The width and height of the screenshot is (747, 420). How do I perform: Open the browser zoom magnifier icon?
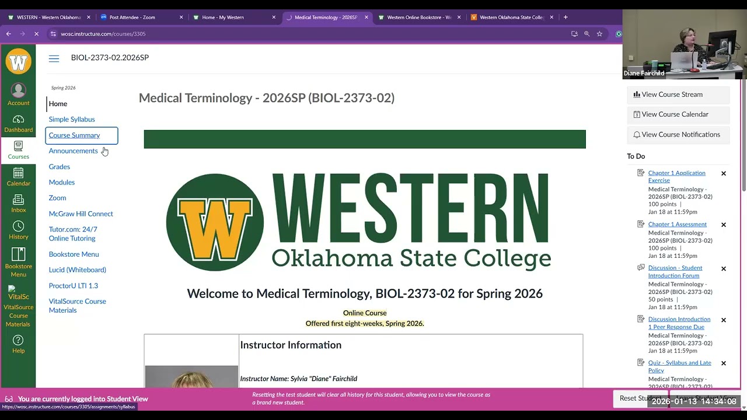(x=587, y=34)
